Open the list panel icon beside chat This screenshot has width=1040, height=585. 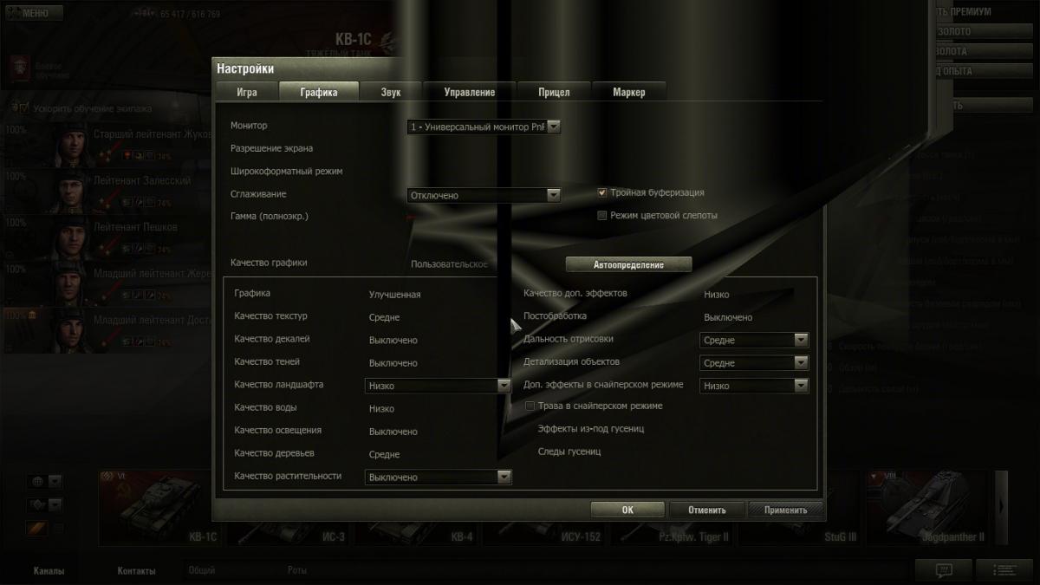[x=1004, y=569]
